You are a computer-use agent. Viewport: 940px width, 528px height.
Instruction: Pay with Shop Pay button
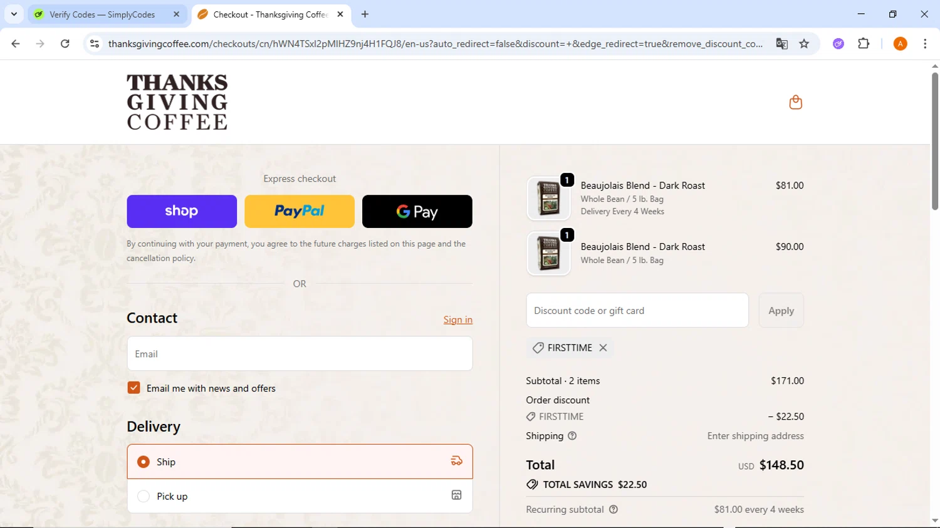[182, 211]
